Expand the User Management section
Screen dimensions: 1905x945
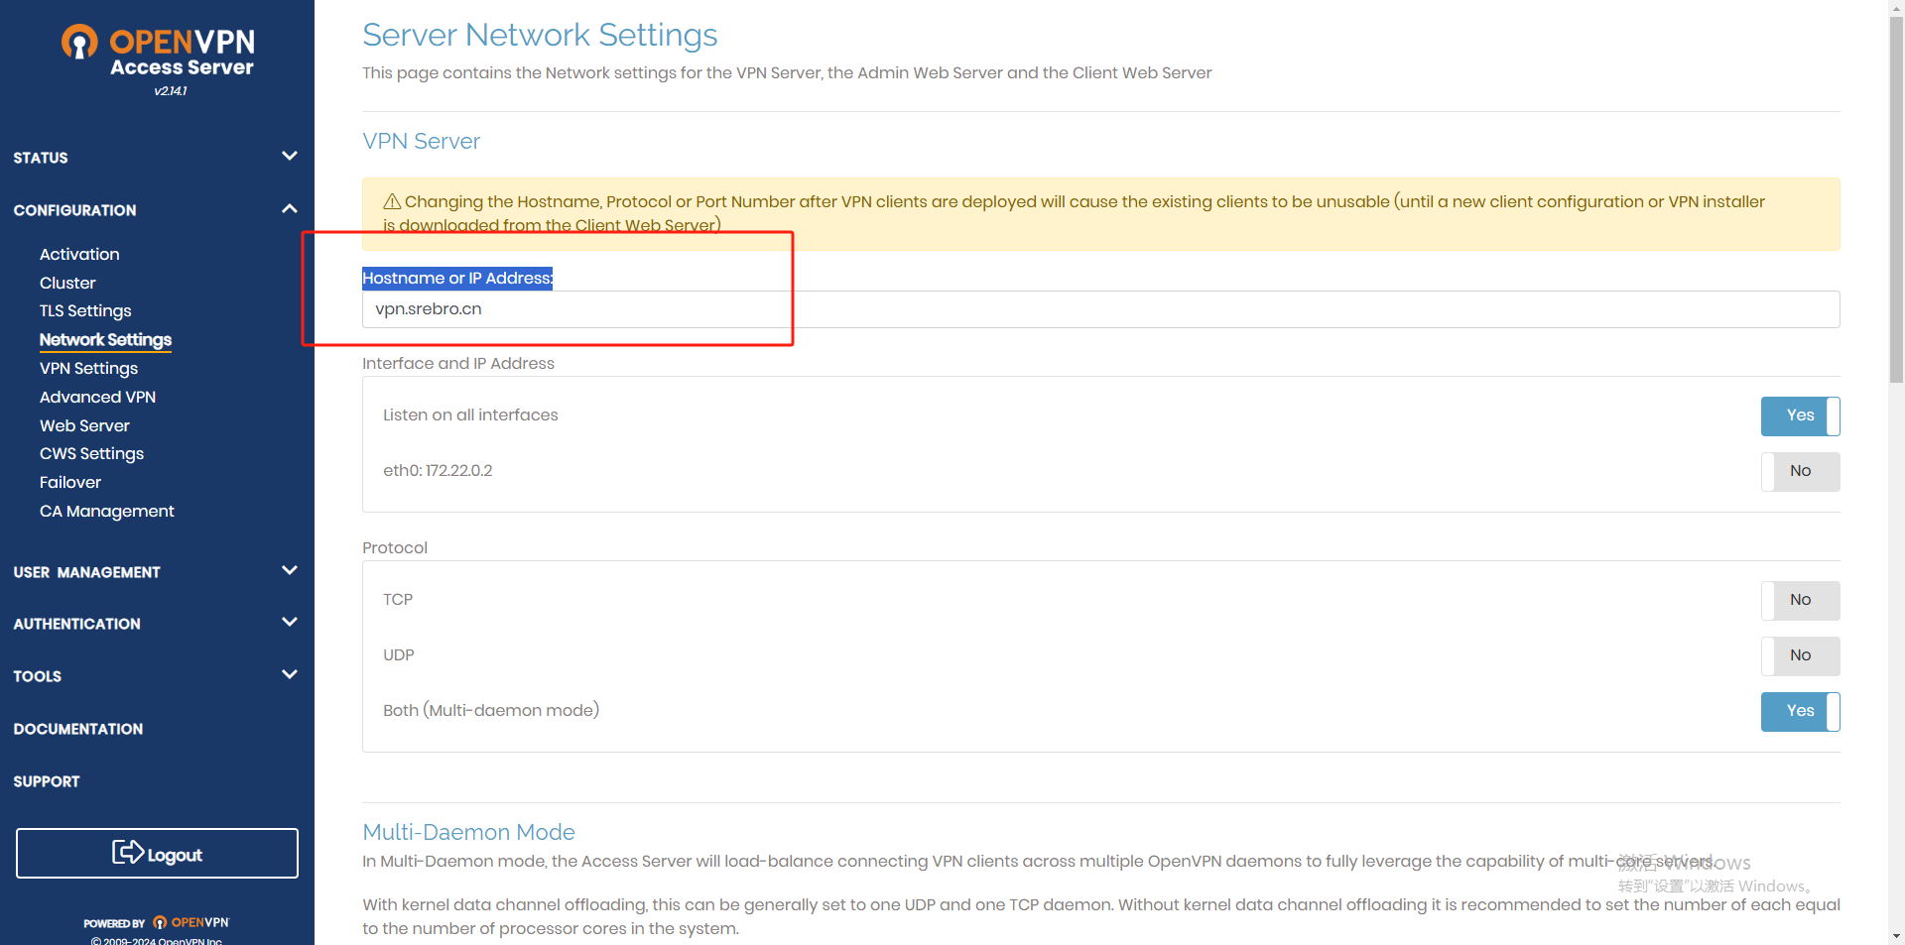[290, 571]
